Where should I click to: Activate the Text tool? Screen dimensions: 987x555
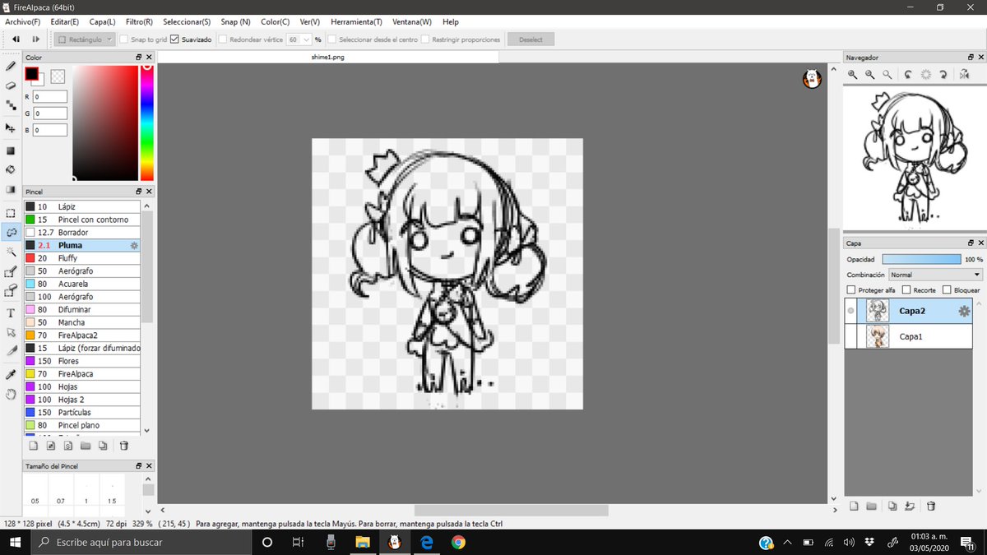tap(11, 314)
